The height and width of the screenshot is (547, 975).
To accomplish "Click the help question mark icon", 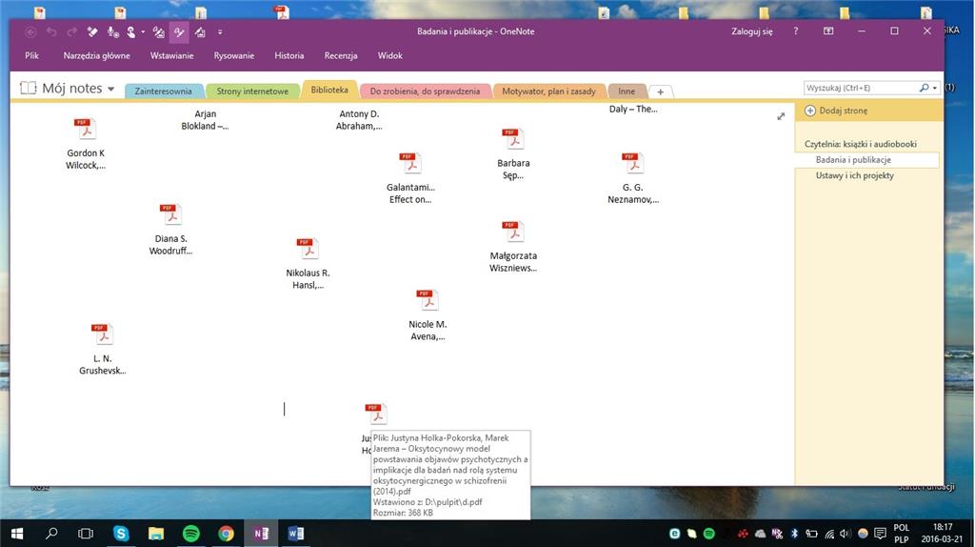I will [795, 31].
